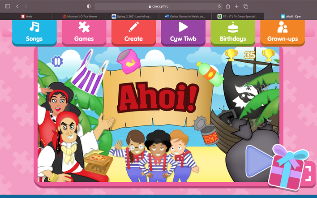317x198 pixels.
Task: Open the Songs section
Action: click(34, 32)
